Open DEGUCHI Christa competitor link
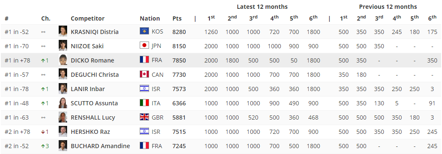Screen dimensions: 442x154 click(95, 74)
